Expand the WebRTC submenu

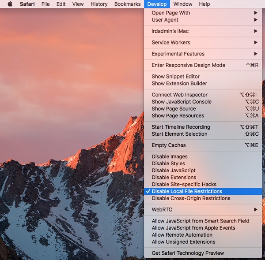point(203,210)
